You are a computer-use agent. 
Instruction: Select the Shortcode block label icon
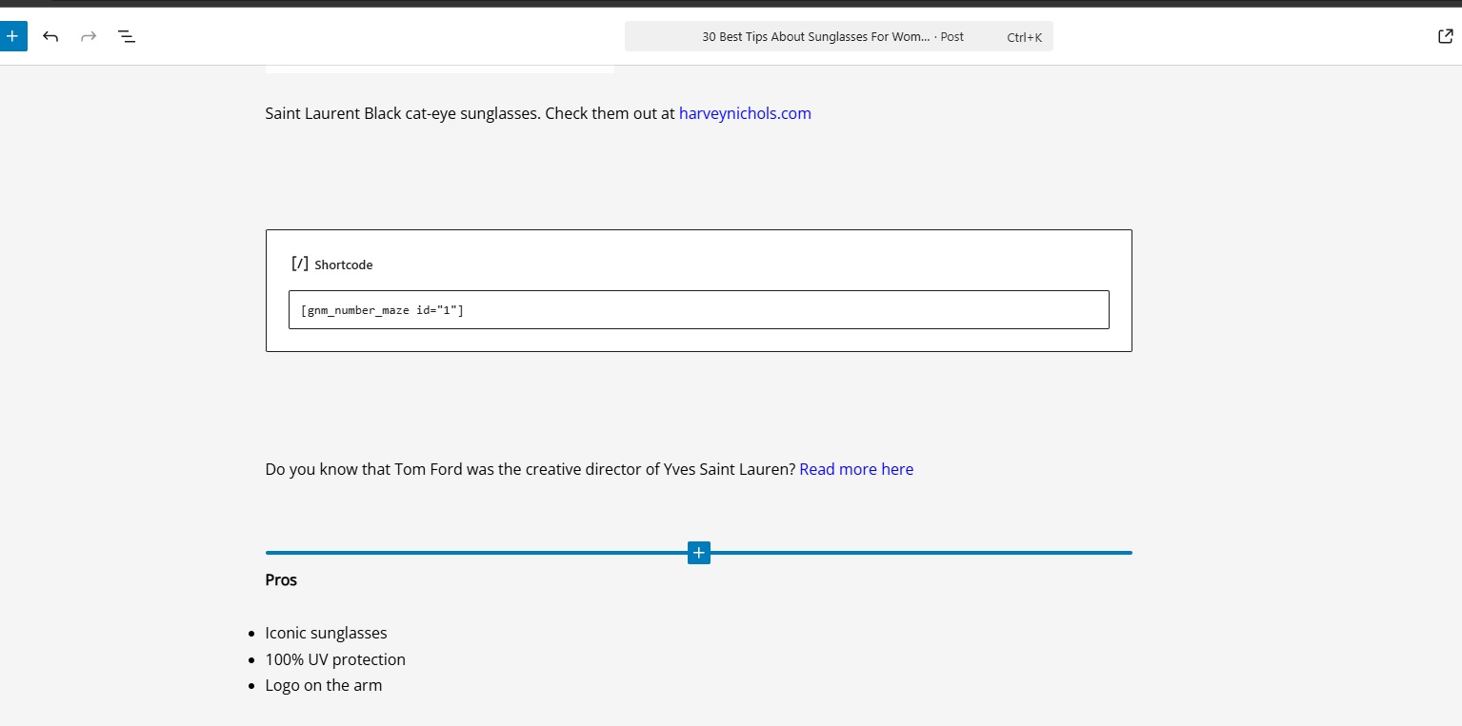[300, 264]
